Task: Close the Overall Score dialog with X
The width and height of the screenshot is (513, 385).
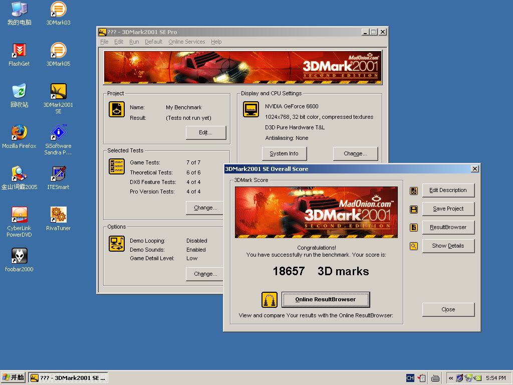Action: click(475, 169)
